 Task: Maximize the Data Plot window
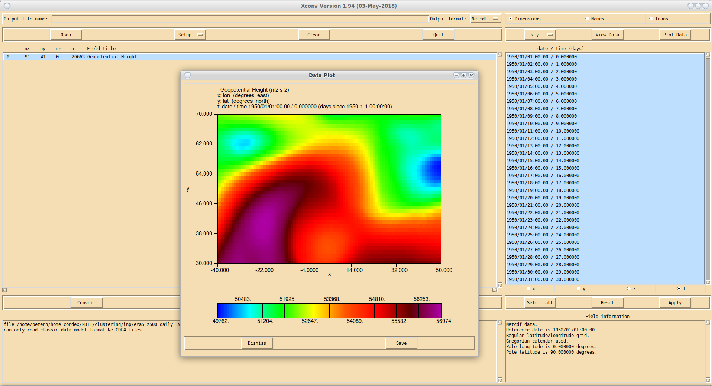[463, 75]
